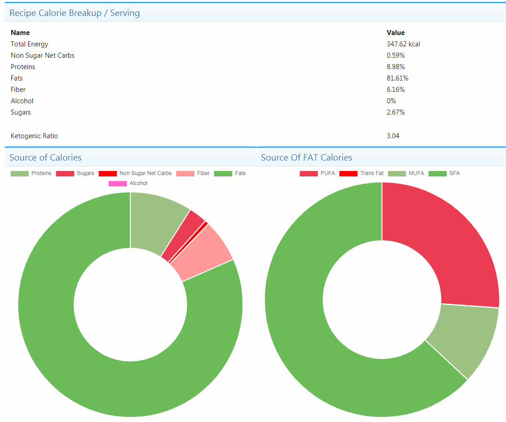This screenshot has height=422, width=506.
Task: Toggle the Alcohol legend color swatch
Action: (x=118, y=184)
